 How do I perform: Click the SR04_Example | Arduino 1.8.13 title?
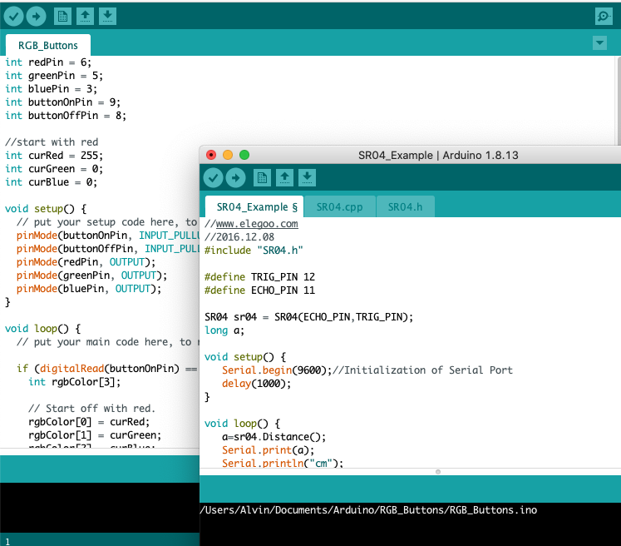pyautogui.click(x=438, y=155)
